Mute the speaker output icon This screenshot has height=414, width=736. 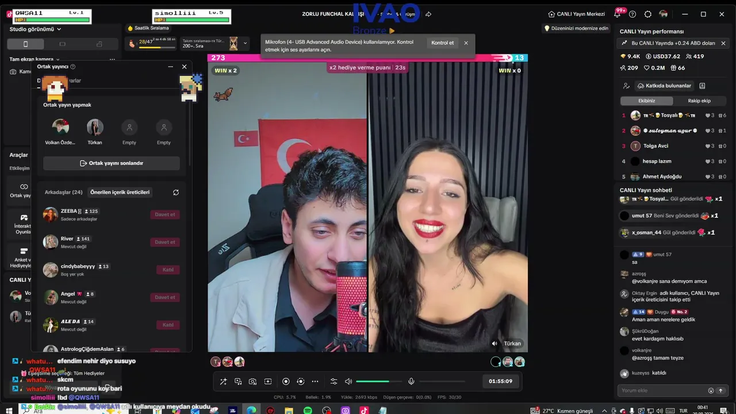tap(348, 381)
